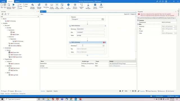Open the Error List panel
The image size is (180, 101).
pos(7,93)
